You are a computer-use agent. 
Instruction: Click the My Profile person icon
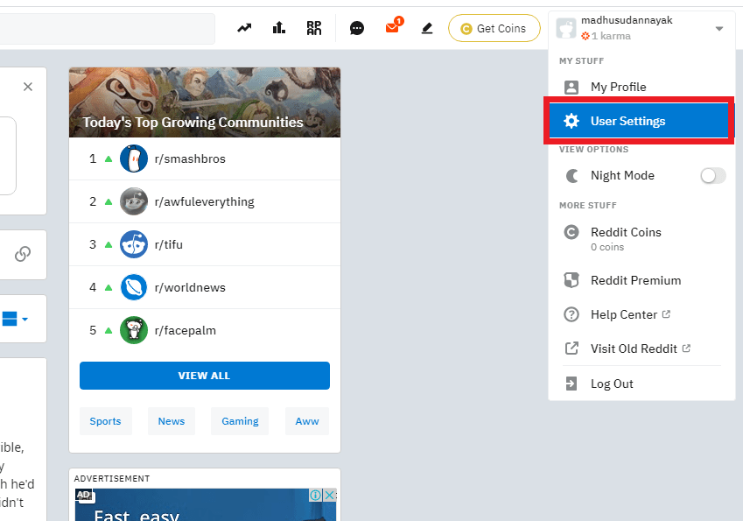[571, 88]
